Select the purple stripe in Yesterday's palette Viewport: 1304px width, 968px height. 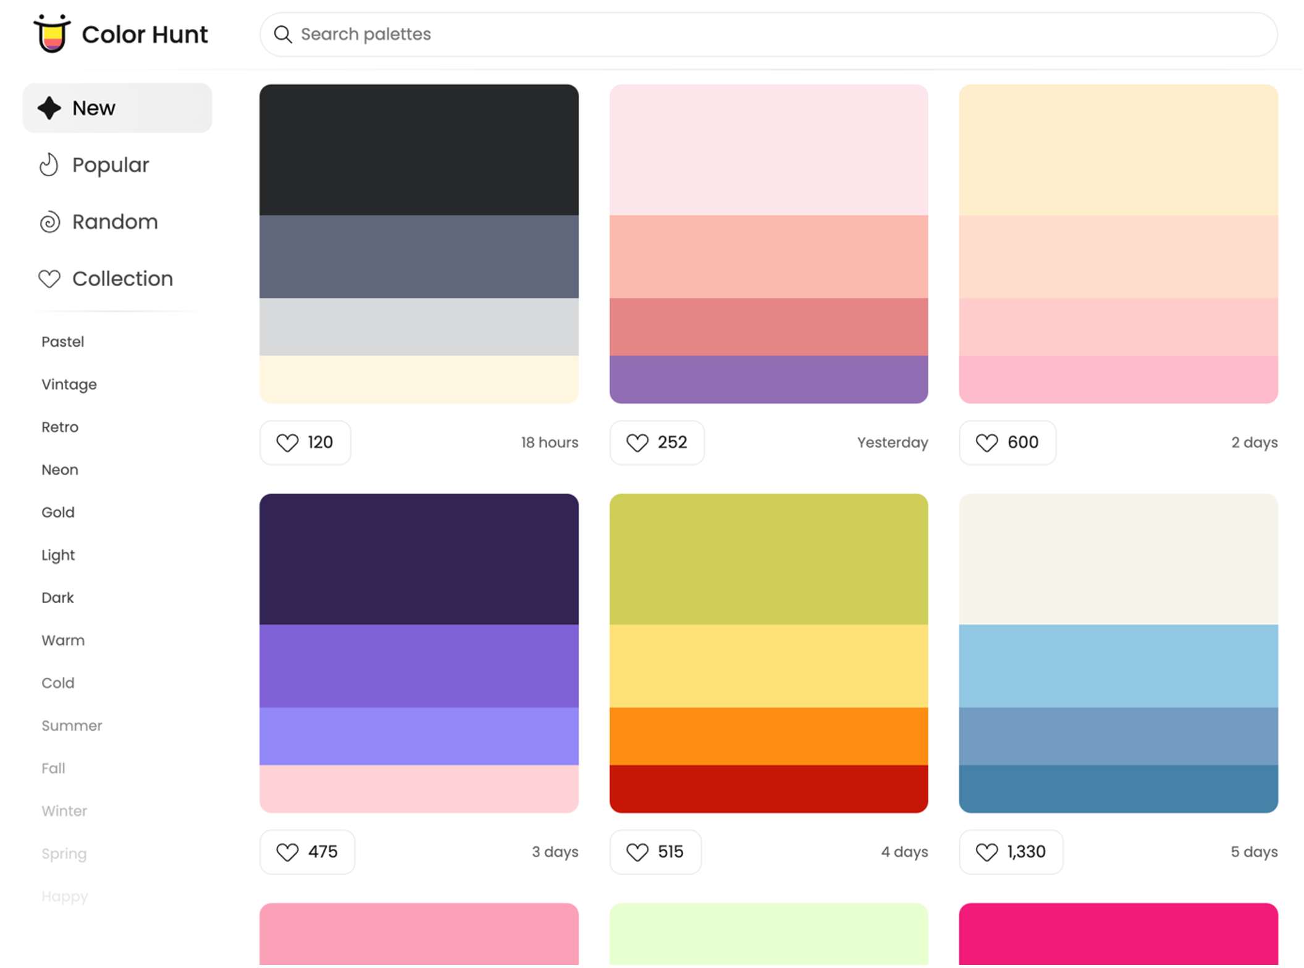(x=768, y=379)
